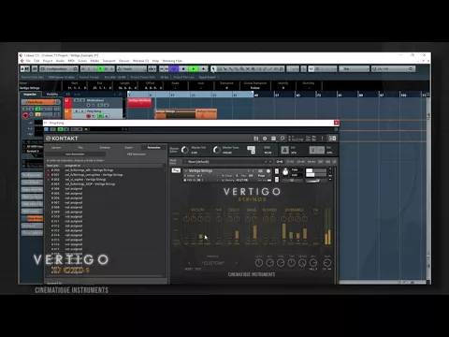Click the green Play button in the Cubase toolbar
This screenshot has width=449, height=337.
(x=194, y=68)
